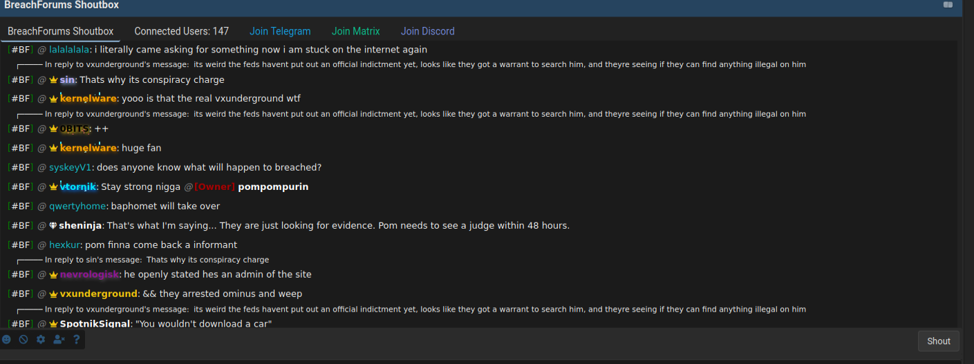Click the user-minus icon in bottom toolbar
The image size is (974, 364).
[59, 339]
